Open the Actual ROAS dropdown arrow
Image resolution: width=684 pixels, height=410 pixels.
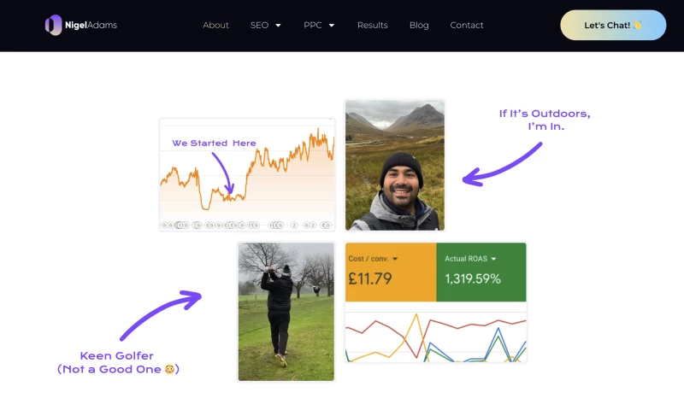click(x=493, y=259)
